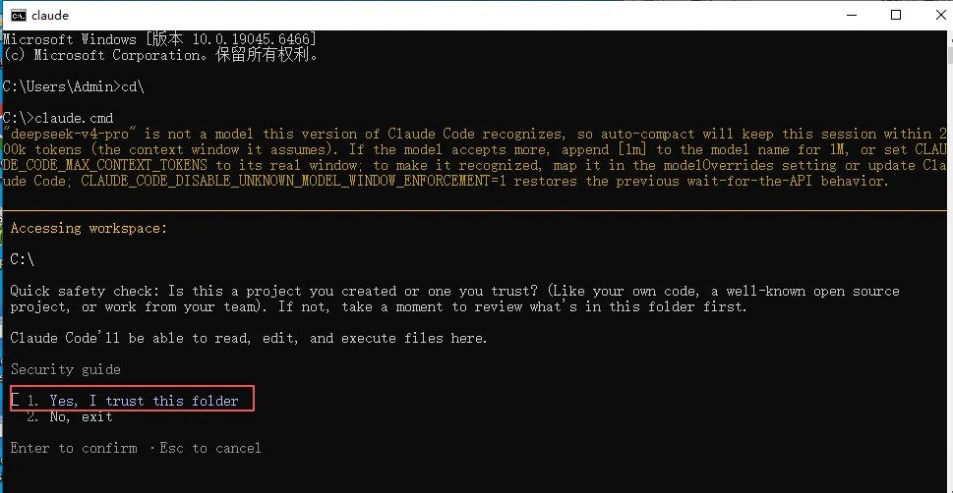This screenshot has width=953, height=493.
Task: Close the claude console window
Action: coord(939,15)
